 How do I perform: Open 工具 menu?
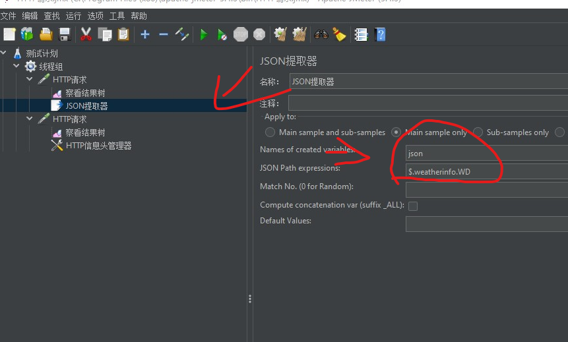117,16
